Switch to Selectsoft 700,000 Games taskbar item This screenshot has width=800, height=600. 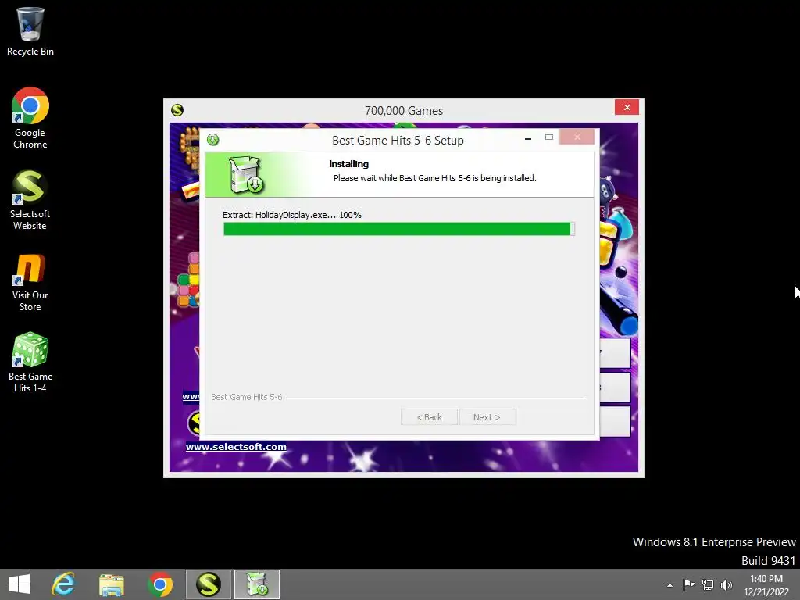[208, 584]
